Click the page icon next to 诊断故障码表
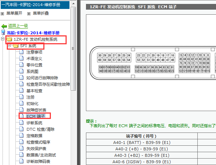The height and width of the screenshot is (165, 216). (x=21, y=161)
